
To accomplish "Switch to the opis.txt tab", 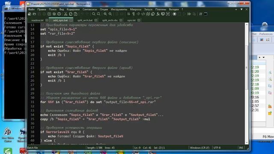I will coord(131,20).
